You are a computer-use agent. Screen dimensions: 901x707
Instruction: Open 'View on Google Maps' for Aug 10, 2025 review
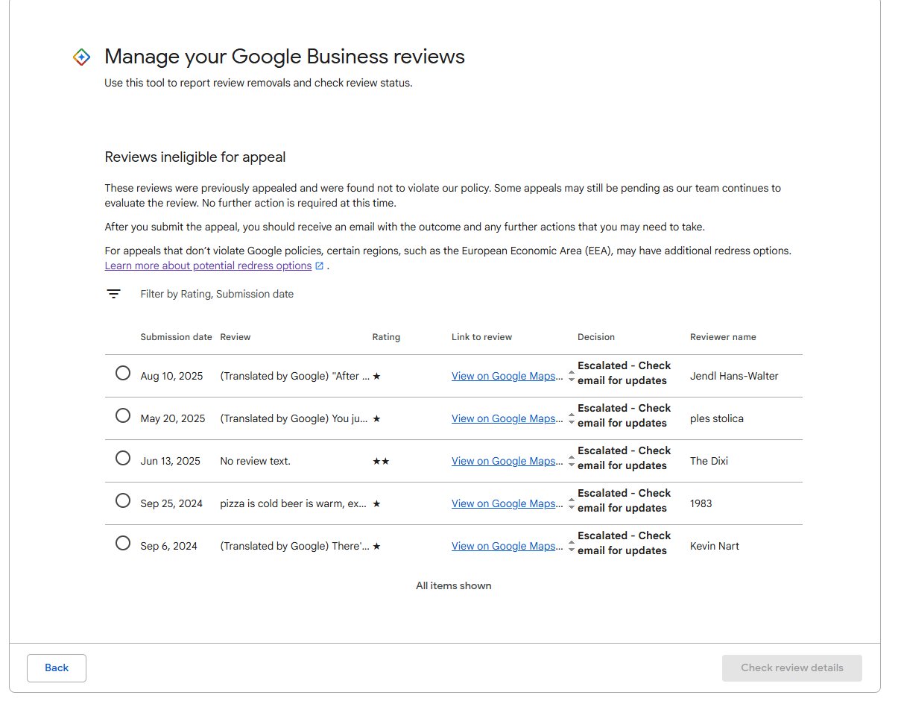click(x=508, y=376)
